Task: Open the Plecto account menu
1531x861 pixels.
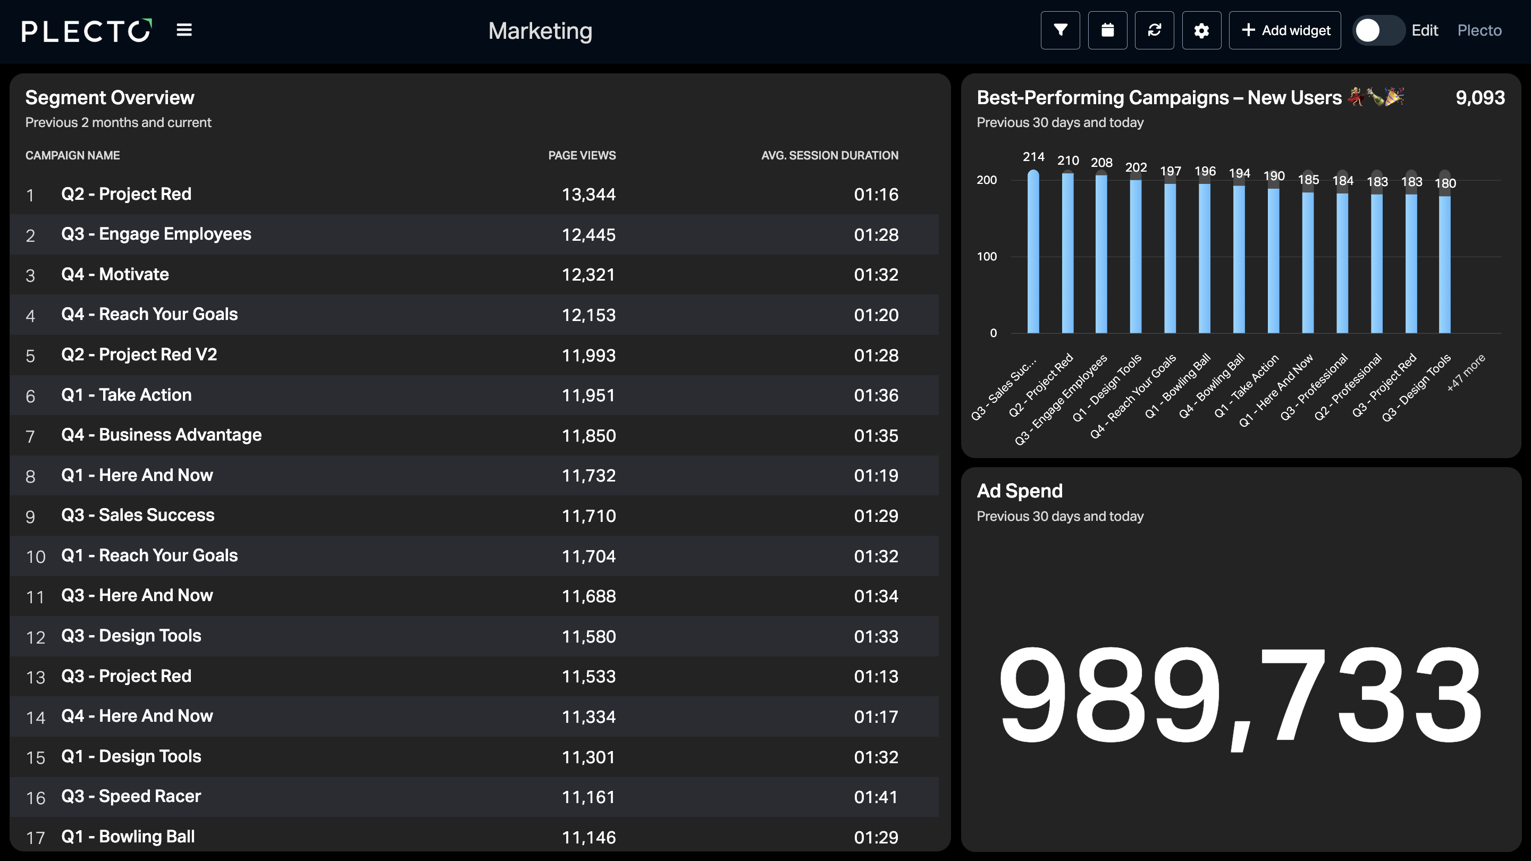Action: tap(1479, 30)
